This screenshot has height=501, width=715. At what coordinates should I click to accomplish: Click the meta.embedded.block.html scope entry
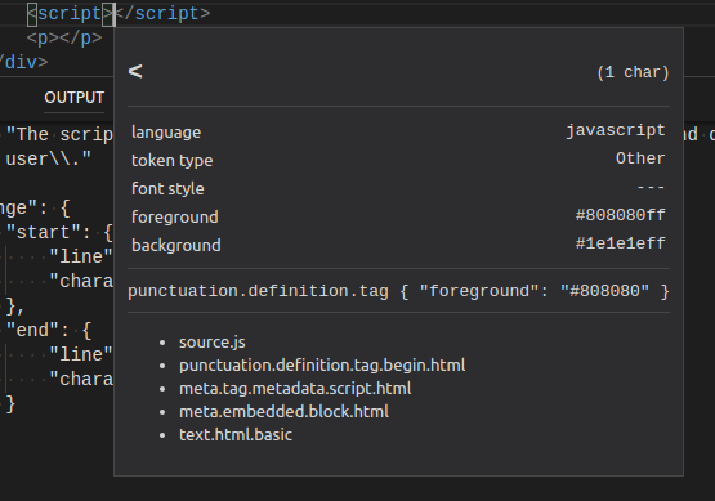283,411
